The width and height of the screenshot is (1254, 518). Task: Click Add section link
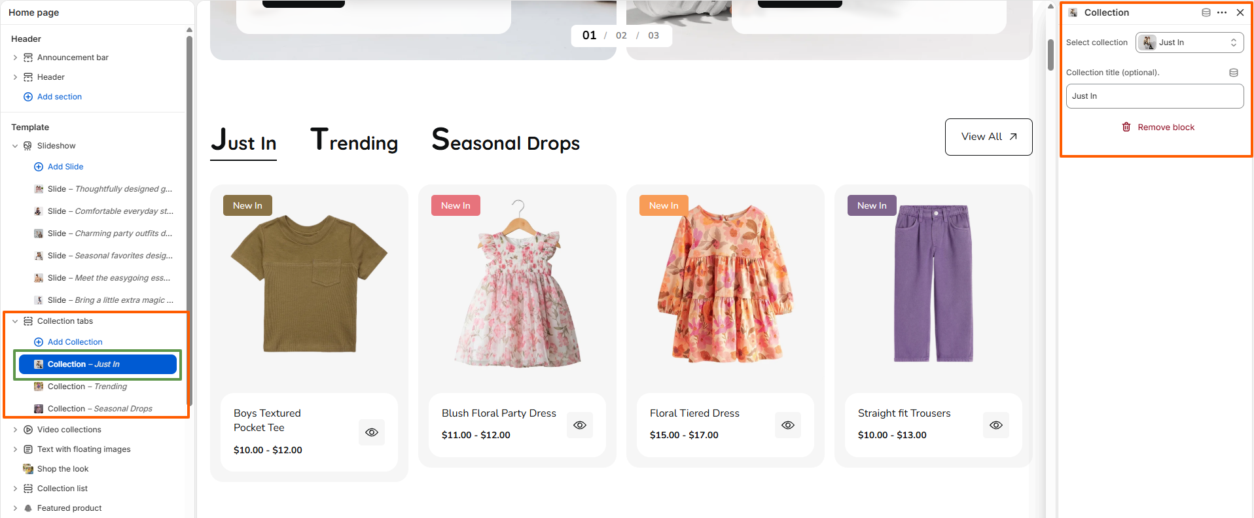(x=59, y=97)
